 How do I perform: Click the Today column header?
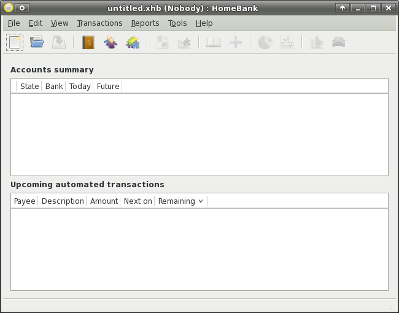pyautogui.click(x=80, y=87)
